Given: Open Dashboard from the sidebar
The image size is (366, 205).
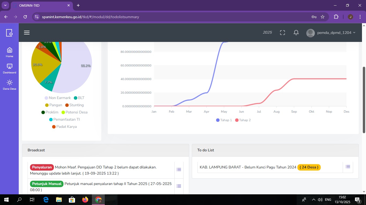Looking at the screenshot, I should 10,69.
